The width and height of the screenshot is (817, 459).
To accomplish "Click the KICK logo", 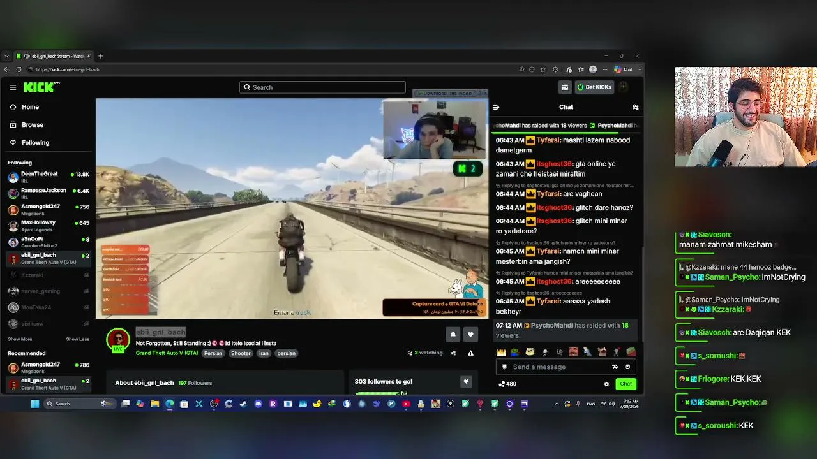I will point(41,87).
